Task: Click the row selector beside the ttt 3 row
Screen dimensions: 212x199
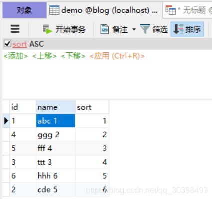Action: point(6,162)
